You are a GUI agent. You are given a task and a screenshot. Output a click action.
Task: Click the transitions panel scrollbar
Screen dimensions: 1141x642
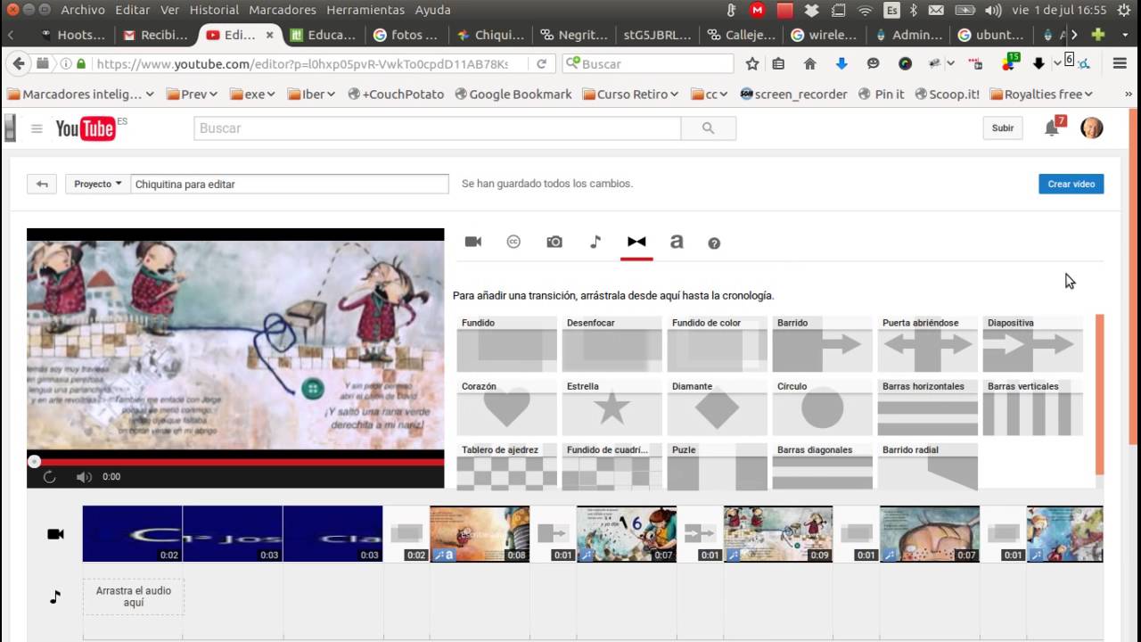point(1099,394)
